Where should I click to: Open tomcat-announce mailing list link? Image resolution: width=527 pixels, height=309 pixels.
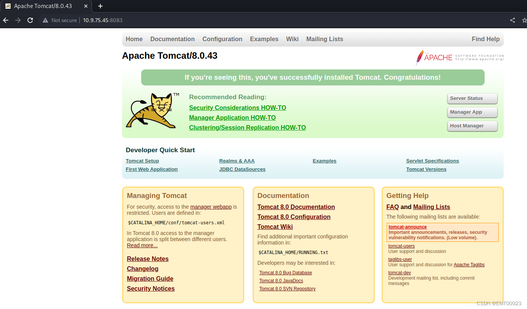tap(408, 227)
